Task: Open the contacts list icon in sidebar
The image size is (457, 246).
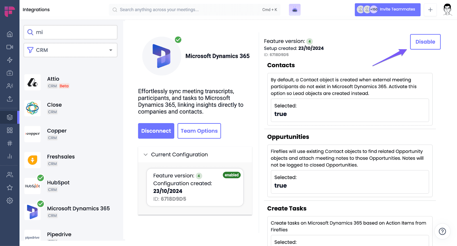Action: pos(10,86)
